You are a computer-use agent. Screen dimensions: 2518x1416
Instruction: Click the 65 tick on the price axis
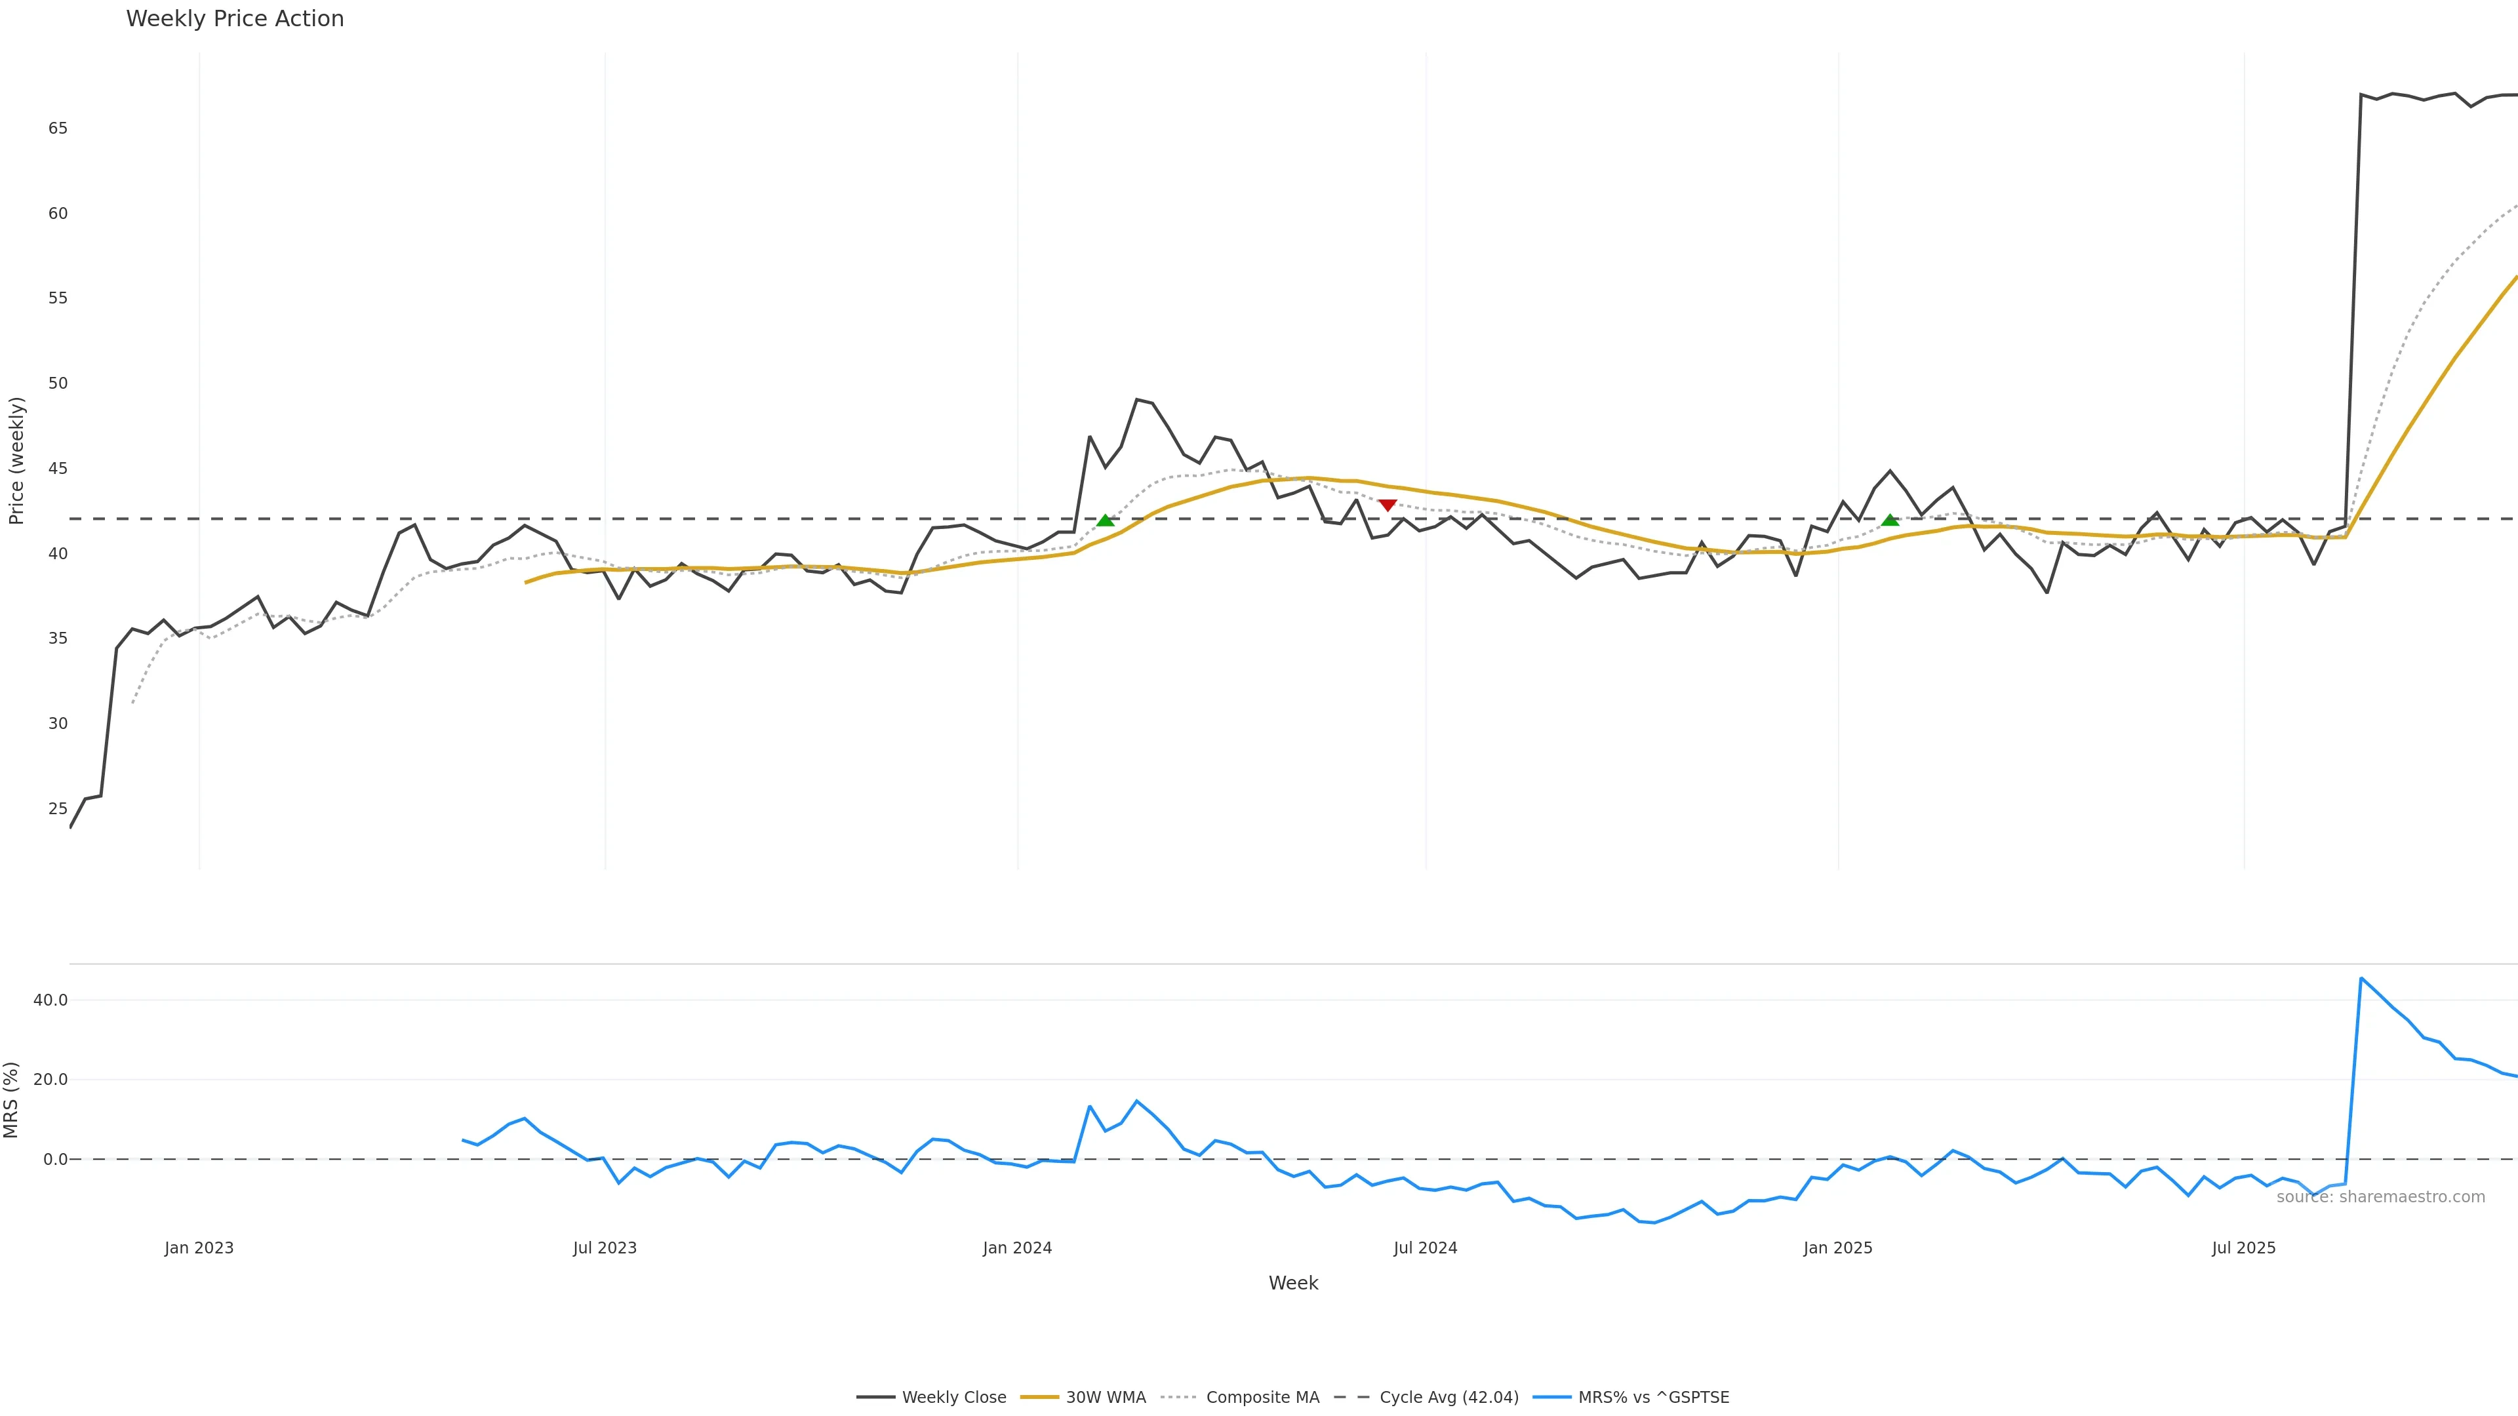[58, 128]
